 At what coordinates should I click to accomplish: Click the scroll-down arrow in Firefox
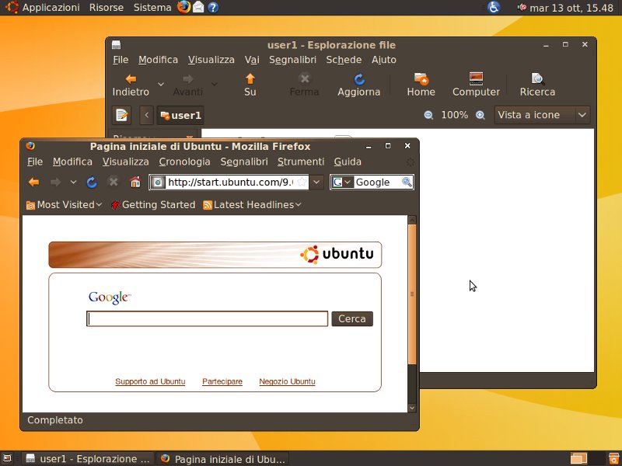(412, 407)
